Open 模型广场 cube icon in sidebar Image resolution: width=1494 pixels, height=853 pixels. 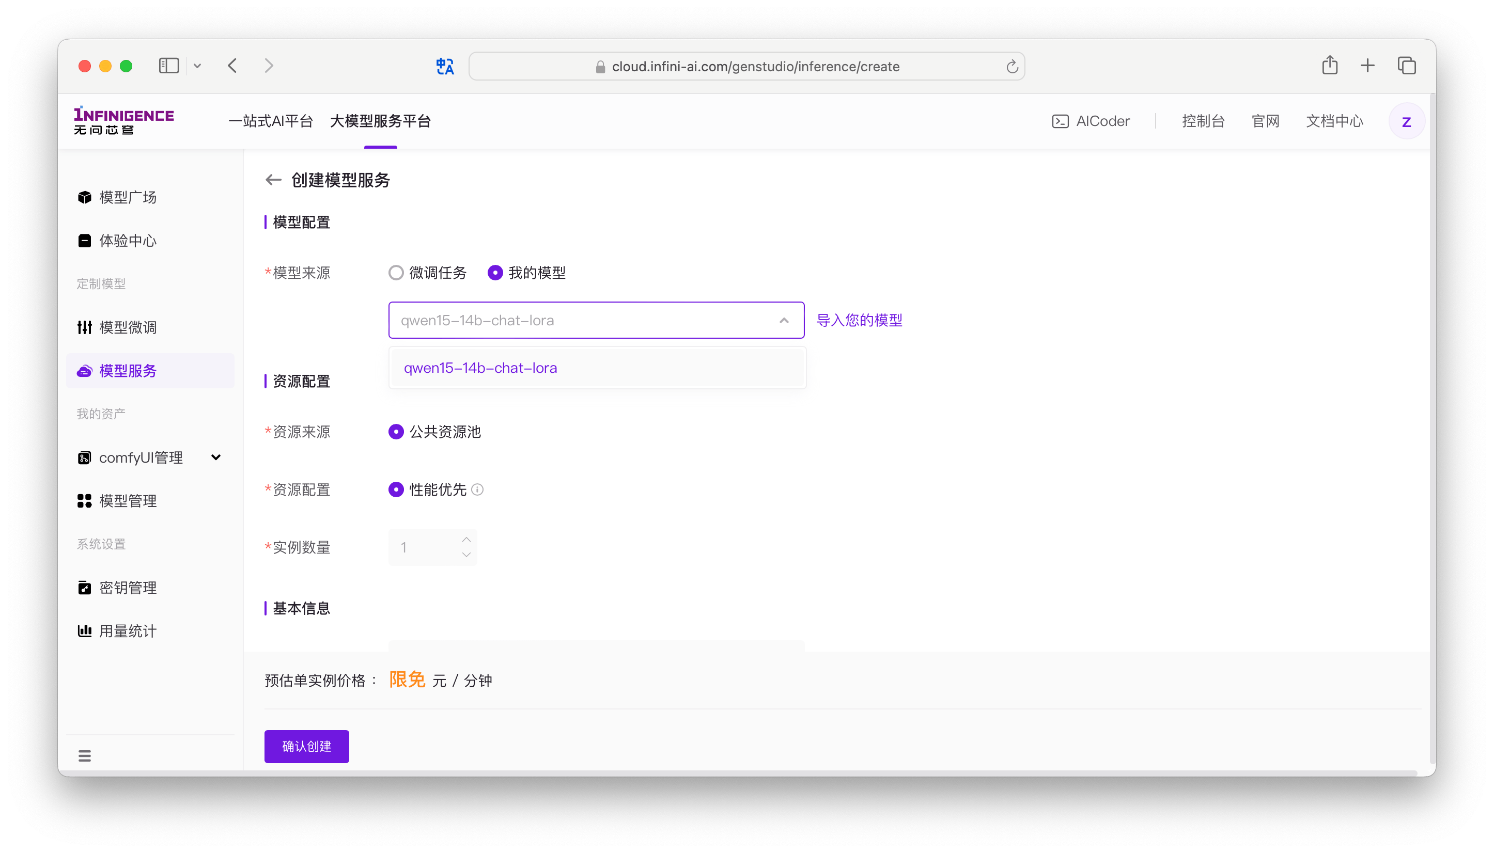[84, 197]
